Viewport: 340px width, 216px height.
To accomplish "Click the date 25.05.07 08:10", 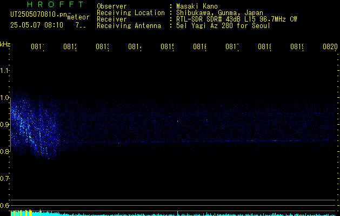I will (x=37, y=25).
